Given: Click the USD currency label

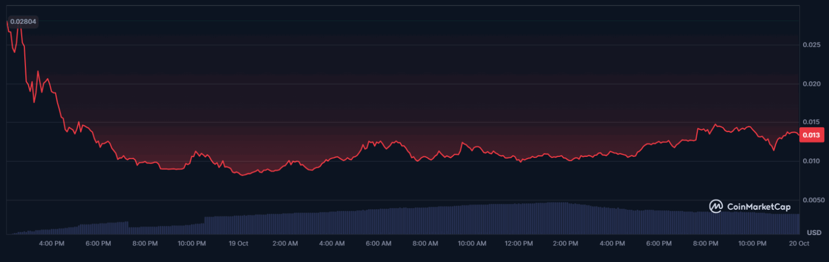Looking at the screenshot, I should click(813, 232).
